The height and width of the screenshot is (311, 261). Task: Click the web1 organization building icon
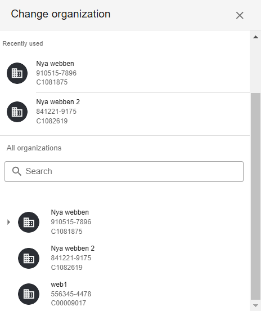pyautogui.click(x=29, y=294)
